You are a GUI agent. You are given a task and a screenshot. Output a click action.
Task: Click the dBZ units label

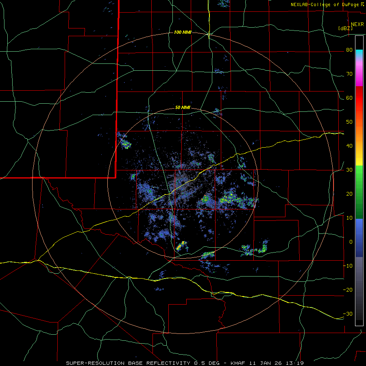tap(345, 28)
